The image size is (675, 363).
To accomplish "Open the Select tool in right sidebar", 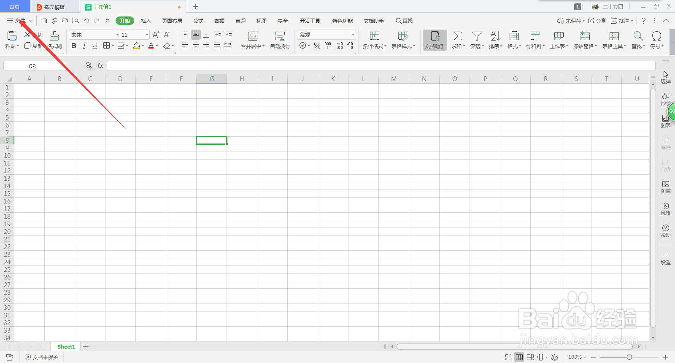I will [x=666, y=77].
